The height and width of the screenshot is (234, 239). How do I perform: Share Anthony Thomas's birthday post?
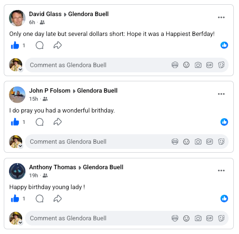point(57,199)
